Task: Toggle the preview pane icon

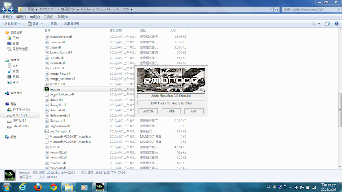Action: [328, 23]
